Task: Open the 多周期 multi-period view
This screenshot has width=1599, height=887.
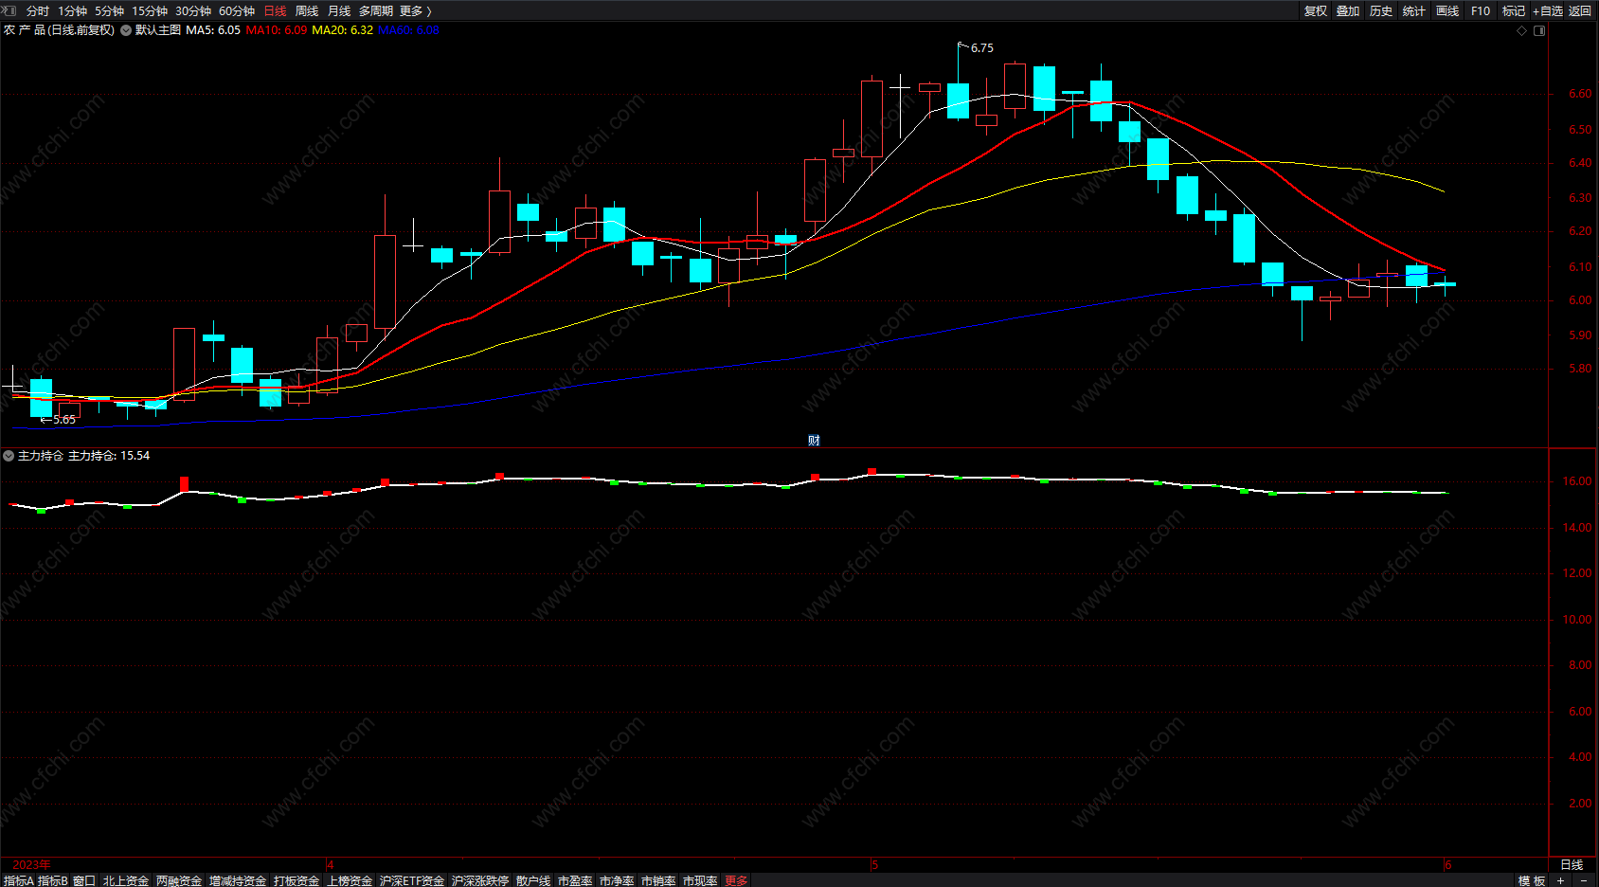Action: pyautogui.click(x=376, y=11)
